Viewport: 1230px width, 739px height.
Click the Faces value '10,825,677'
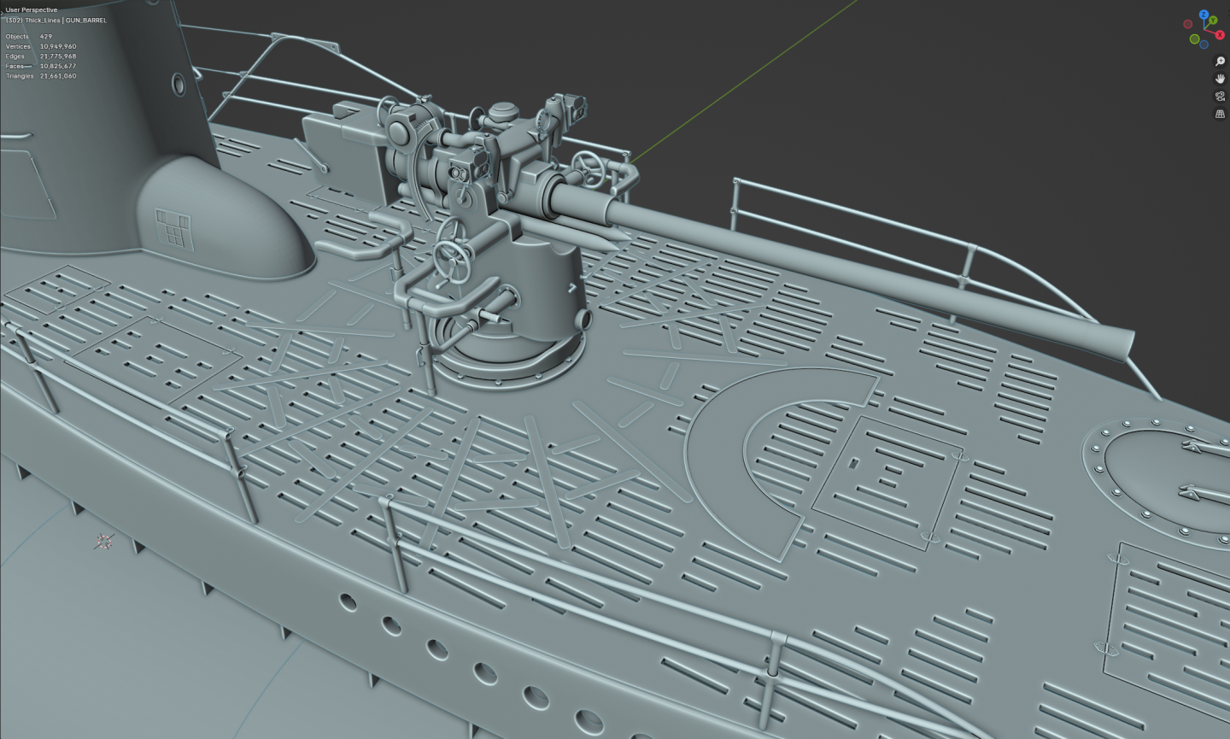(x=58, y=66)
